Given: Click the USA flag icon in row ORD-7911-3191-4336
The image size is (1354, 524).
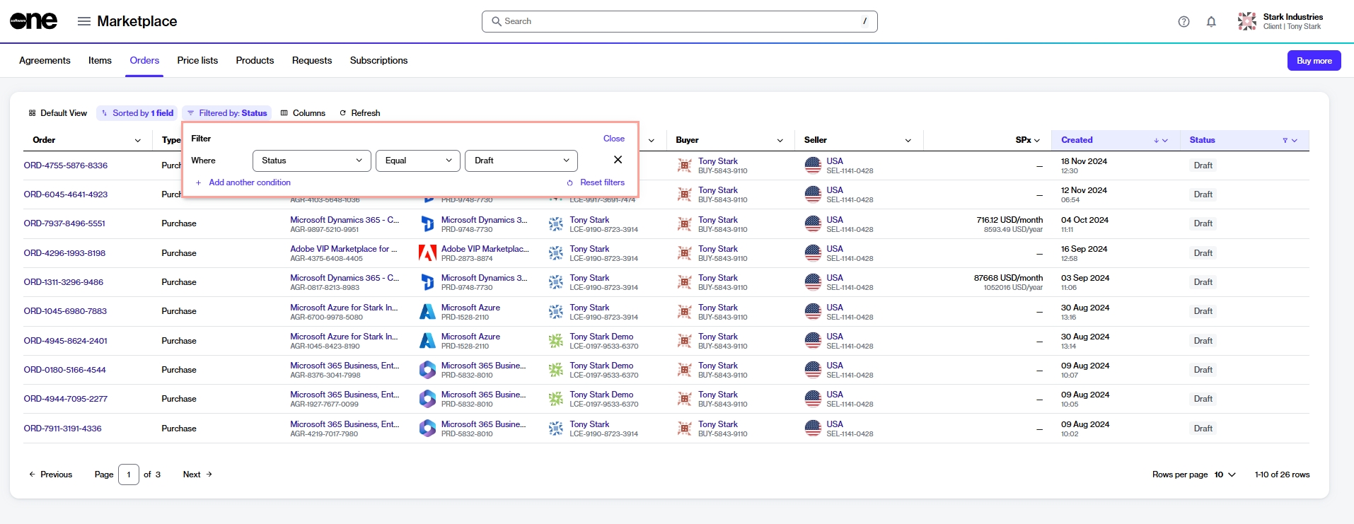Looking at the screenshot, I should click(x=813, y=429).
